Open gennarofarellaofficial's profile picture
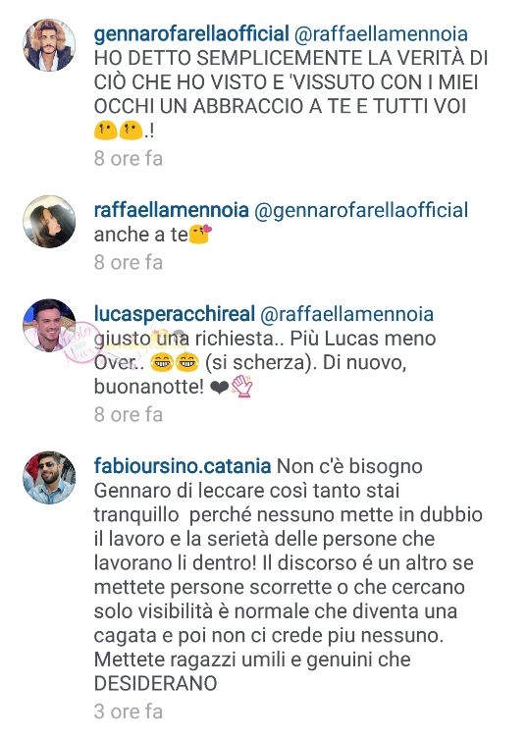The width and height of the screenshot is (528, 738). (x=49, y=45)
